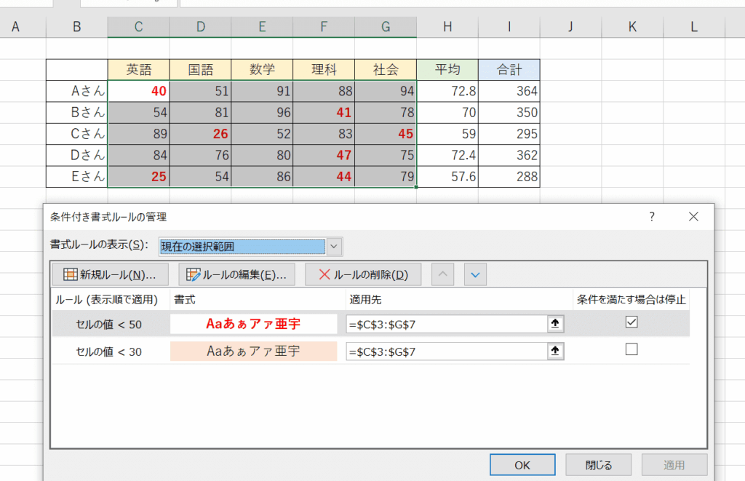The image size is (745, 481).
Task: Collapse dialog via first rule's range selector icon
Action: click(x=556, y=324)
